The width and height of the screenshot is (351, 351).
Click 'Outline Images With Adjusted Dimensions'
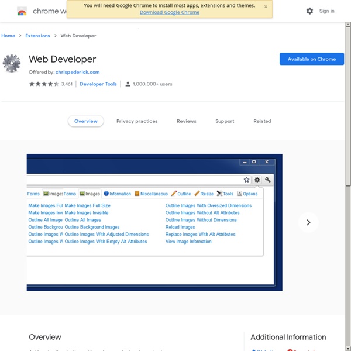[106, 235]
